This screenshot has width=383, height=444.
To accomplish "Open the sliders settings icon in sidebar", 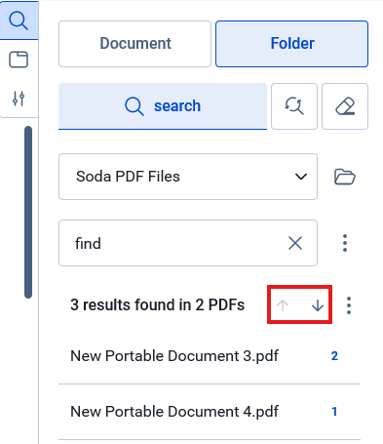I will (x=19, y=99).
